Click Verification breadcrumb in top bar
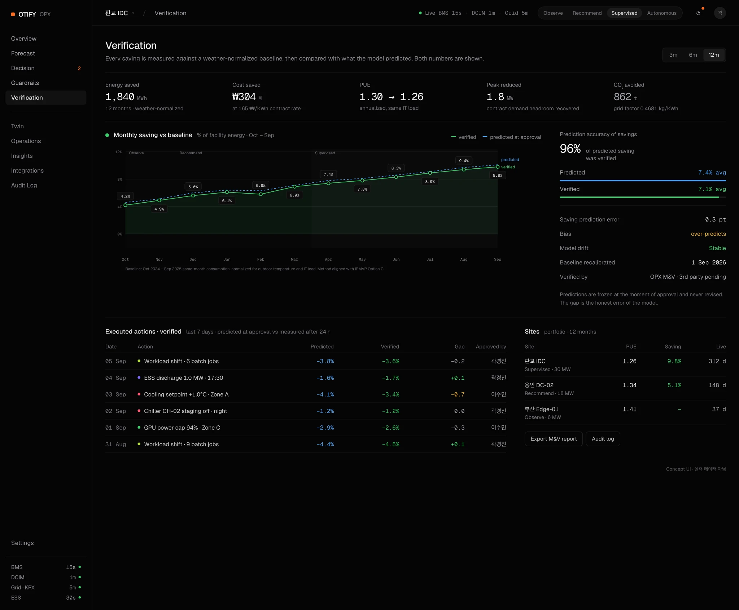 click(x=170, y=13)
